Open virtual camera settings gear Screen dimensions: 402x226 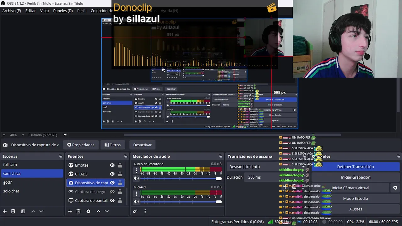click(x=395, y=188)
